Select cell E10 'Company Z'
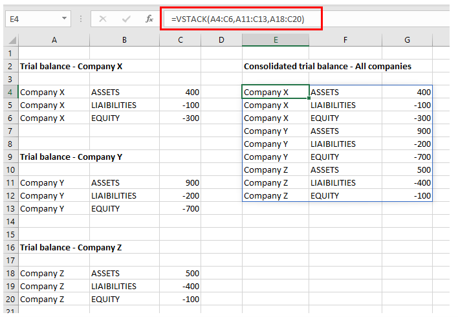This screenshot has height=317, width=458. coord(276,169)
